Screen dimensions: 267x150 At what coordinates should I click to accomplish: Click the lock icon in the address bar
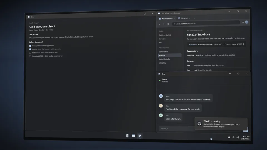tap(174, 24)
